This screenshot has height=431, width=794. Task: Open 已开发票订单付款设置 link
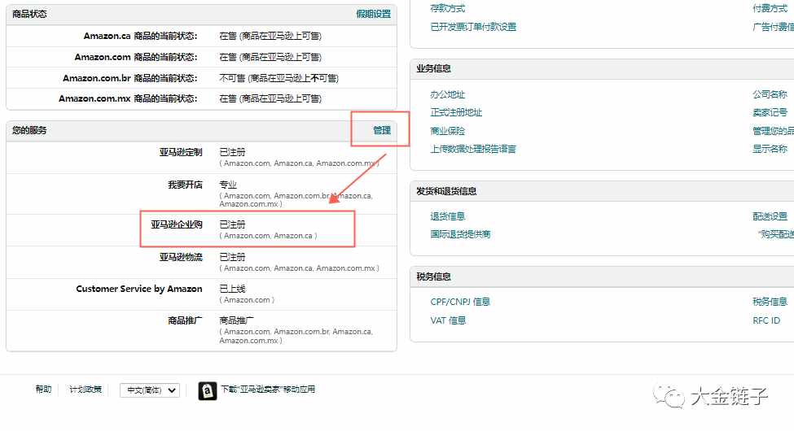(473, 27)
